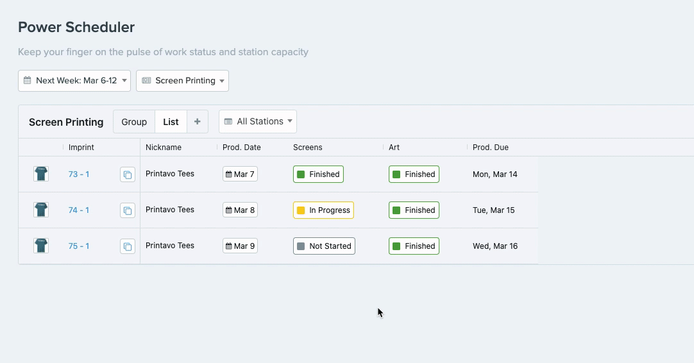Change Screens status In Progress for row 74 - 1

(323, 210)
